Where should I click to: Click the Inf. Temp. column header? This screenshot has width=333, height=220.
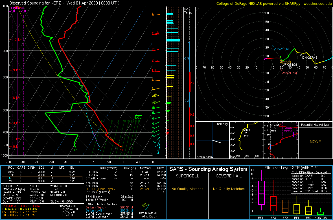click(188, 11)
